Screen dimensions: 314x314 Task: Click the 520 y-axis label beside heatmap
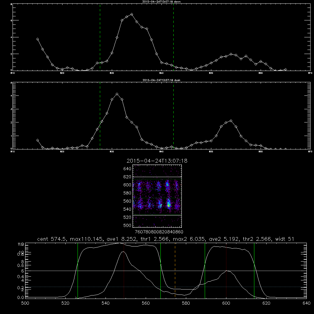tap(127, 217)
